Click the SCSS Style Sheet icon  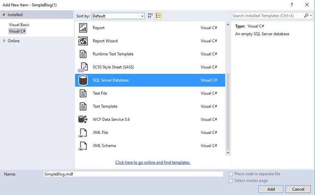[83, 67]
